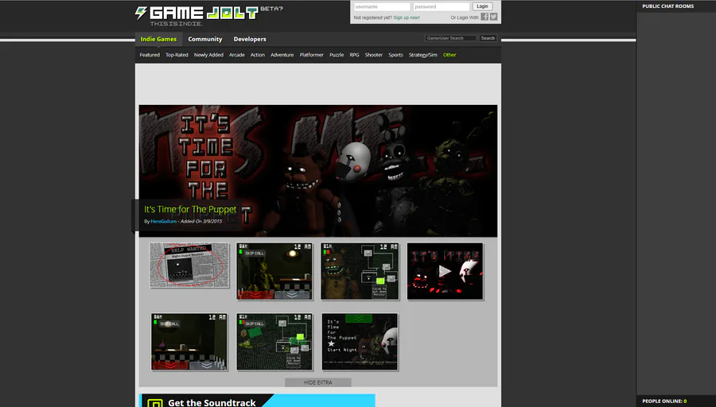The height and width of the screenshot is (407, 716).
Task: Click the Get the Soundtrack banner
Action: (x=257, y=401)
